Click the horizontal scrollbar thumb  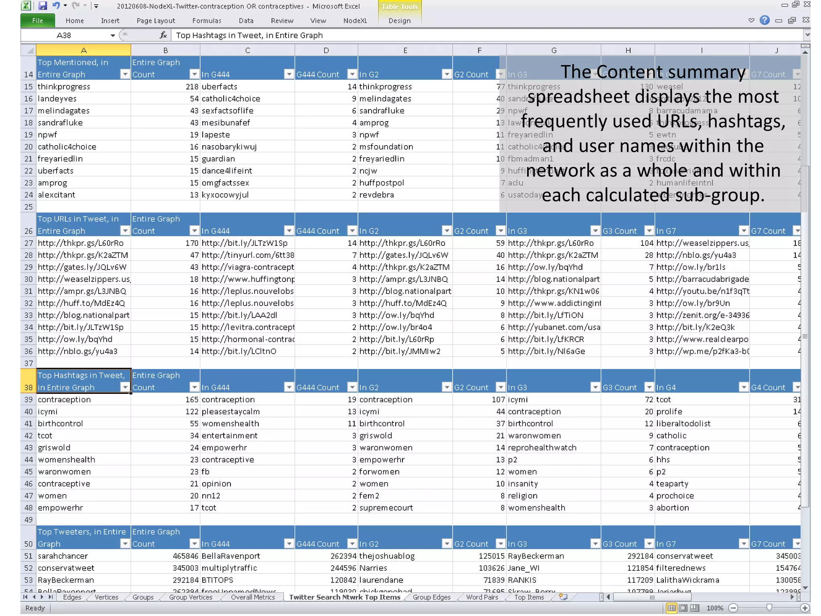coord(652,597)
